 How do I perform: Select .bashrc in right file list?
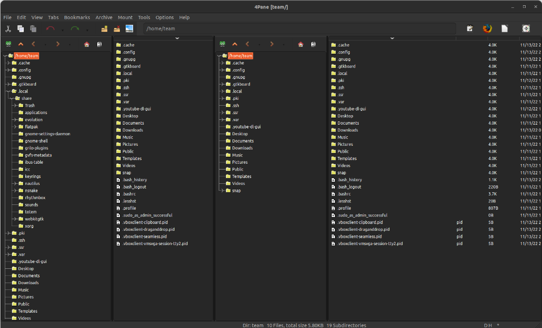344,194
